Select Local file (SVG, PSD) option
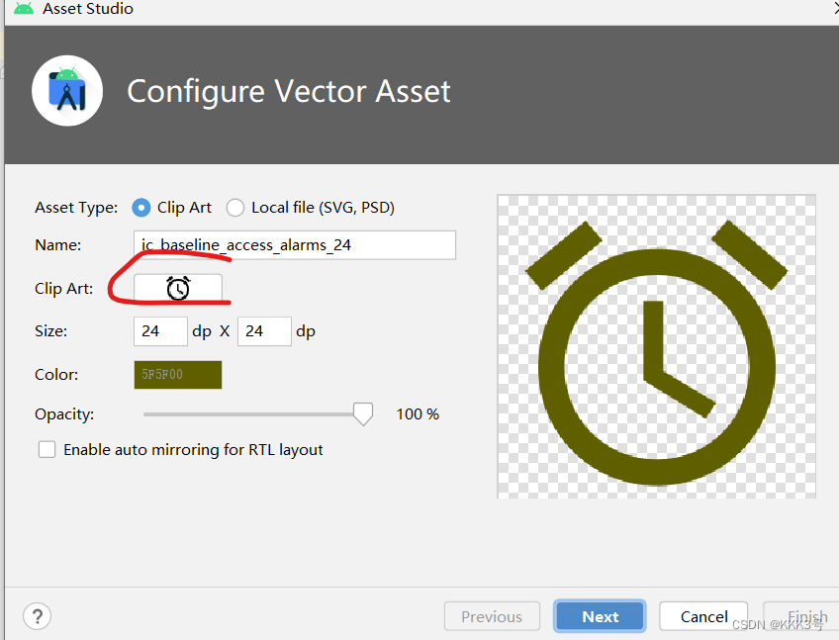This screenshot has height=640, width=839. point(235,208)
